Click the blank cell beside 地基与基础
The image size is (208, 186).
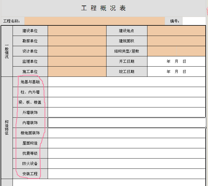coord(126,82)
